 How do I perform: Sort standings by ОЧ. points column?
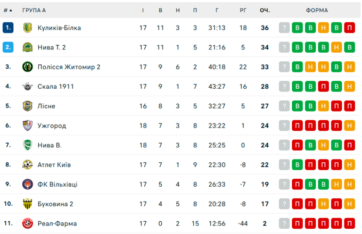pos(265,10)
